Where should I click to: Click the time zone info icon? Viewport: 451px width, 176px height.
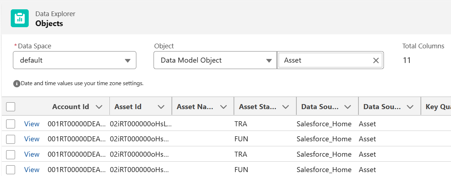(17, 84)
